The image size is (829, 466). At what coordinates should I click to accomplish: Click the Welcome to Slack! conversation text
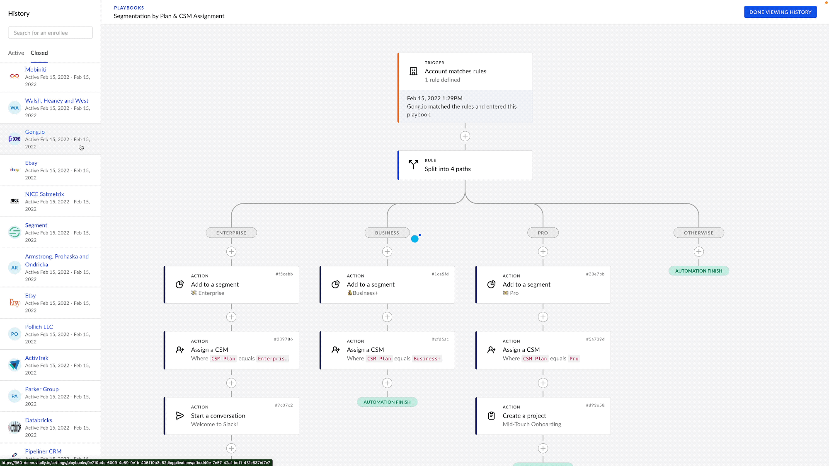214,425
